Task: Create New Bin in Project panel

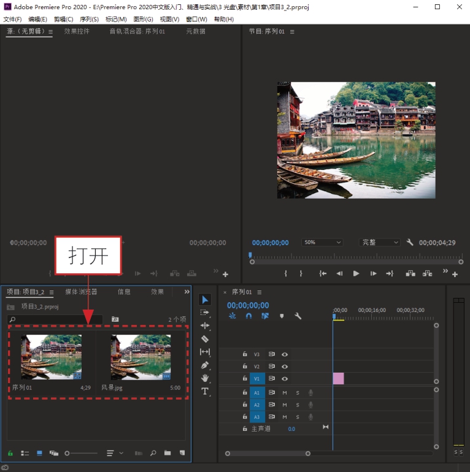Action: 168,453
